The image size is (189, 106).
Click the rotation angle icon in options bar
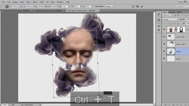(x=60, y=6)
